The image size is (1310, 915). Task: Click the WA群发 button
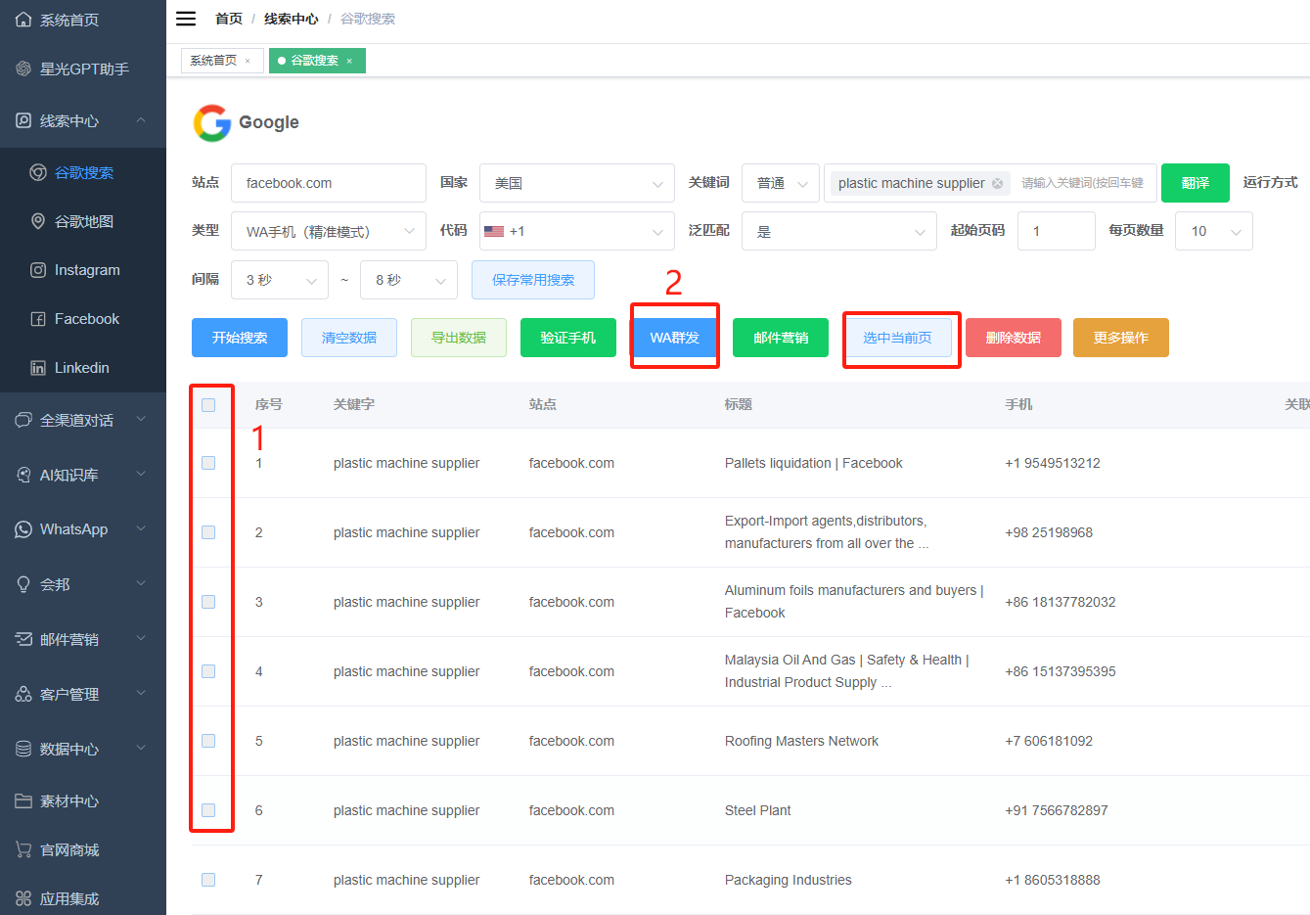pos(675,338)
